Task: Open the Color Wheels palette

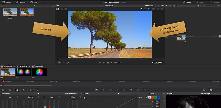Action: [x=17, y=90]
